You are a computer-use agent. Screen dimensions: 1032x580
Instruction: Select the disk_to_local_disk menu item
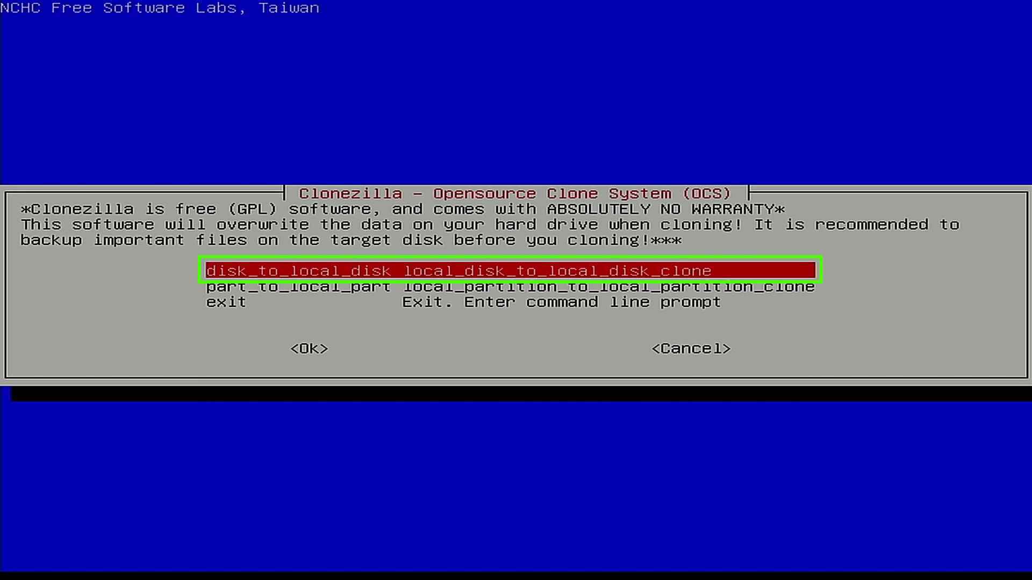pyautogui.click(x=510, y=271)
